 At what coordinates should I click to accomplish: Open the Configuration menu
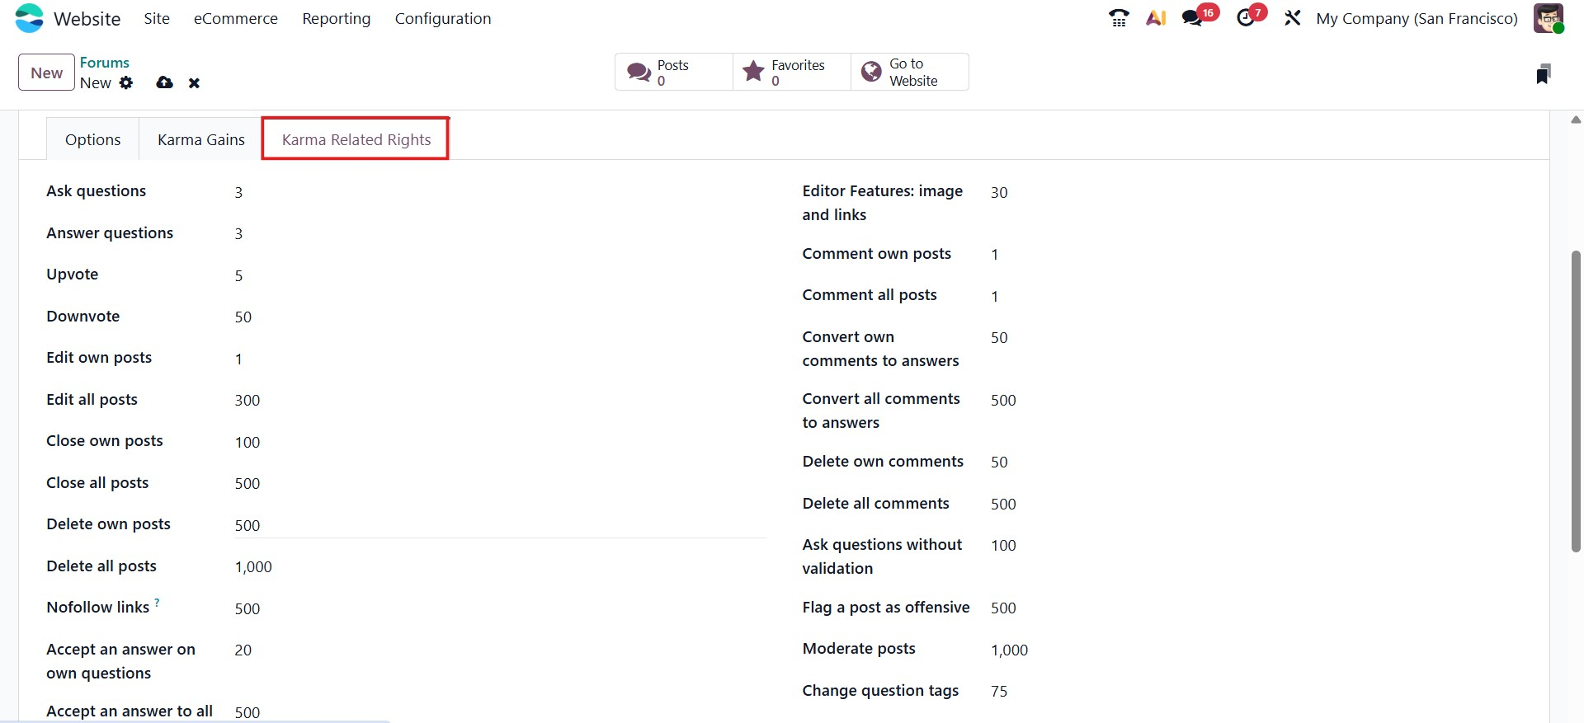[x=443, y=18]
